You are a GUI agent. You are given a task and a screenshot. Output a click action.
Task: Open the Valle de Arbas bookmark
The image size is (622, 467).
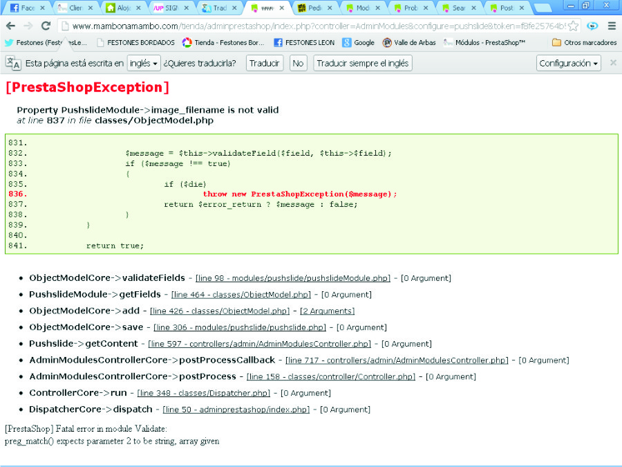409,42
